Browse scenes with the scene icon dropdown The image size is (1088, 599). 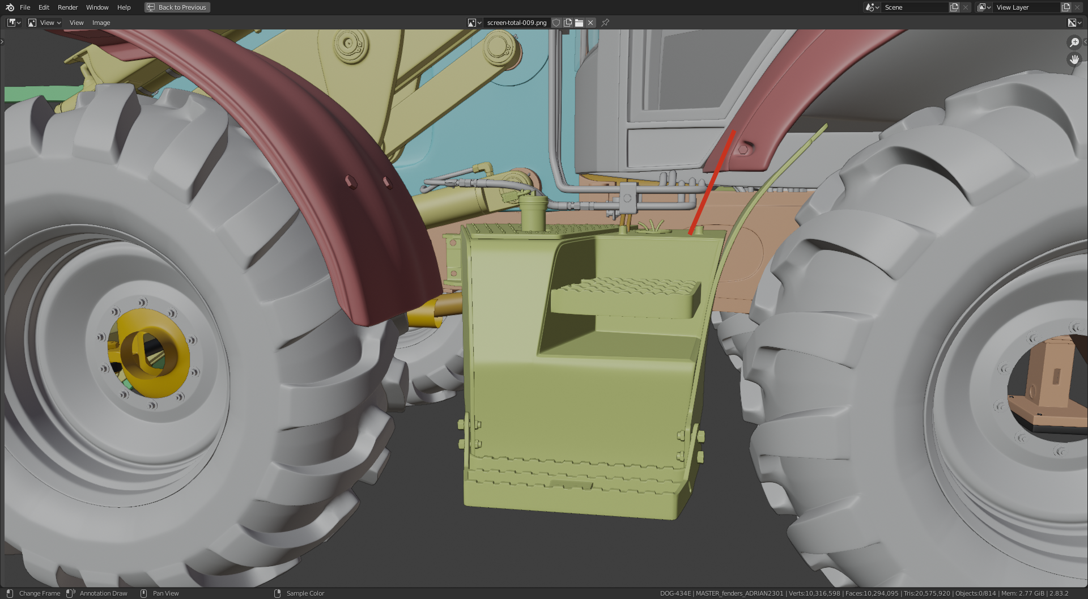click(872, 7)
